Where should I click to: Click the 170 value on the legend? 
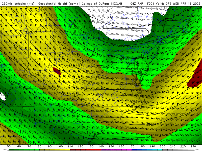pyautogui.click(x=132, y=146)
